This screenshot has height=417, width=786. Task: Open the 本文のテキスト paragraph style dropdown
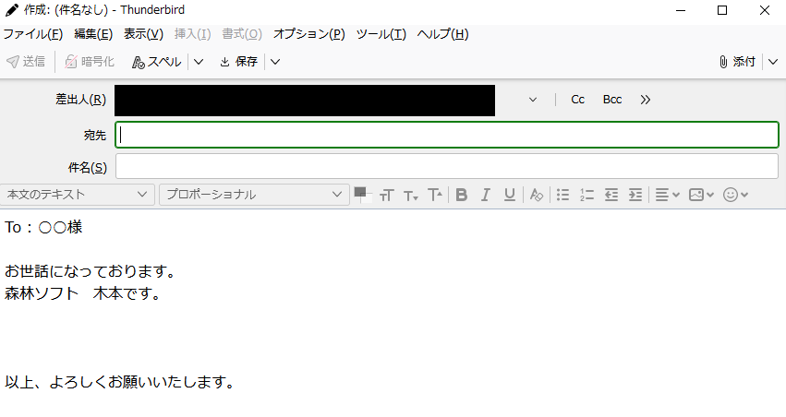pyautogui.click(x=78, y=195)
